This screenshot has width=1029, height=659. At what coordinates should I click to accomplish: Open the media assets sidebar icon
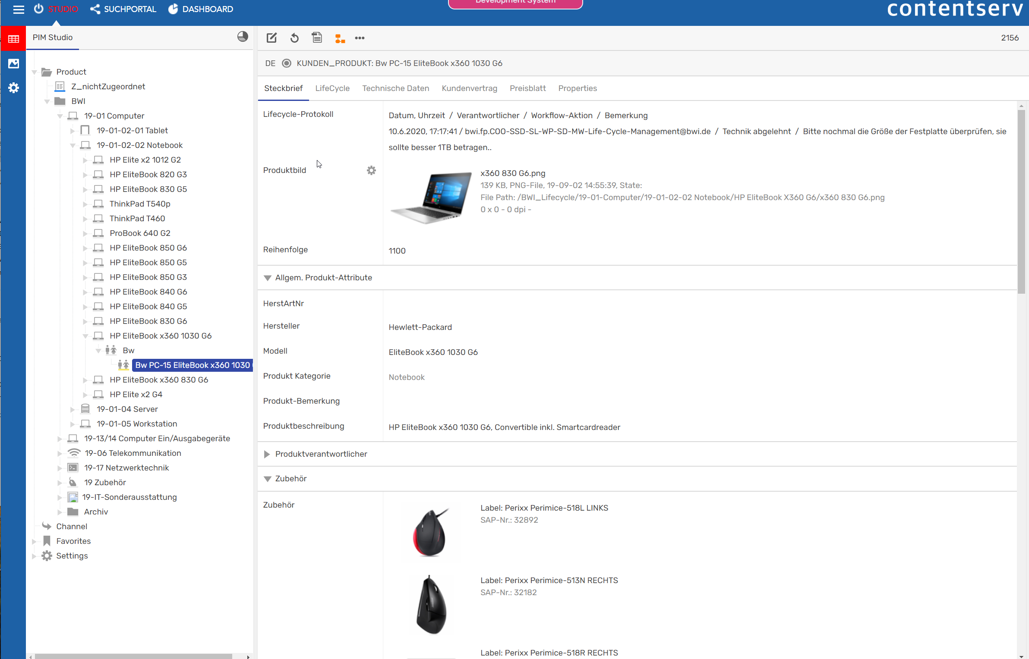(13, 64)
